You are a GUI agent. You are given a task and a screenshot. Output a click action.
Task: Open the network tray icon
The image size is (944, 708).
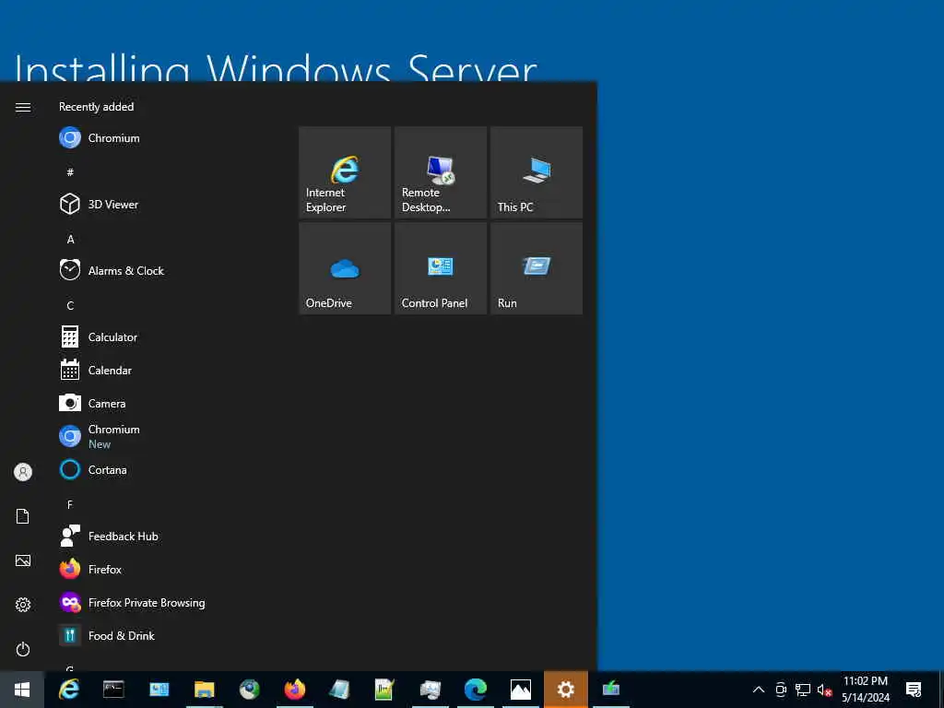pyautogui.click(x=803, y=690)
